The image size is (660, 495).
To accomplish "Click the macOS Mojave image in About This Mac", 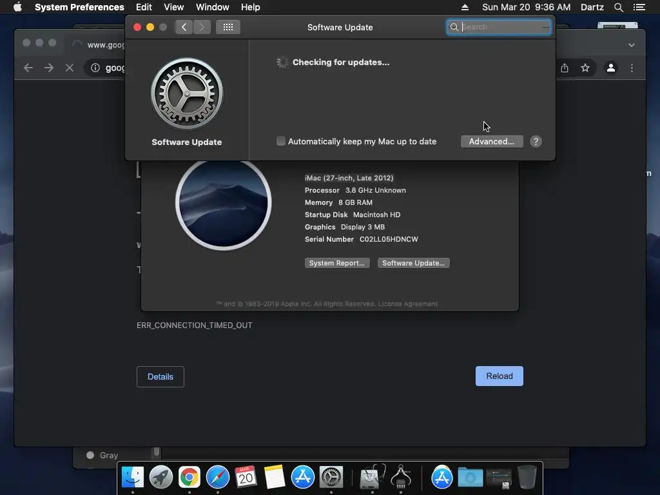I will (x=224, y=202).
